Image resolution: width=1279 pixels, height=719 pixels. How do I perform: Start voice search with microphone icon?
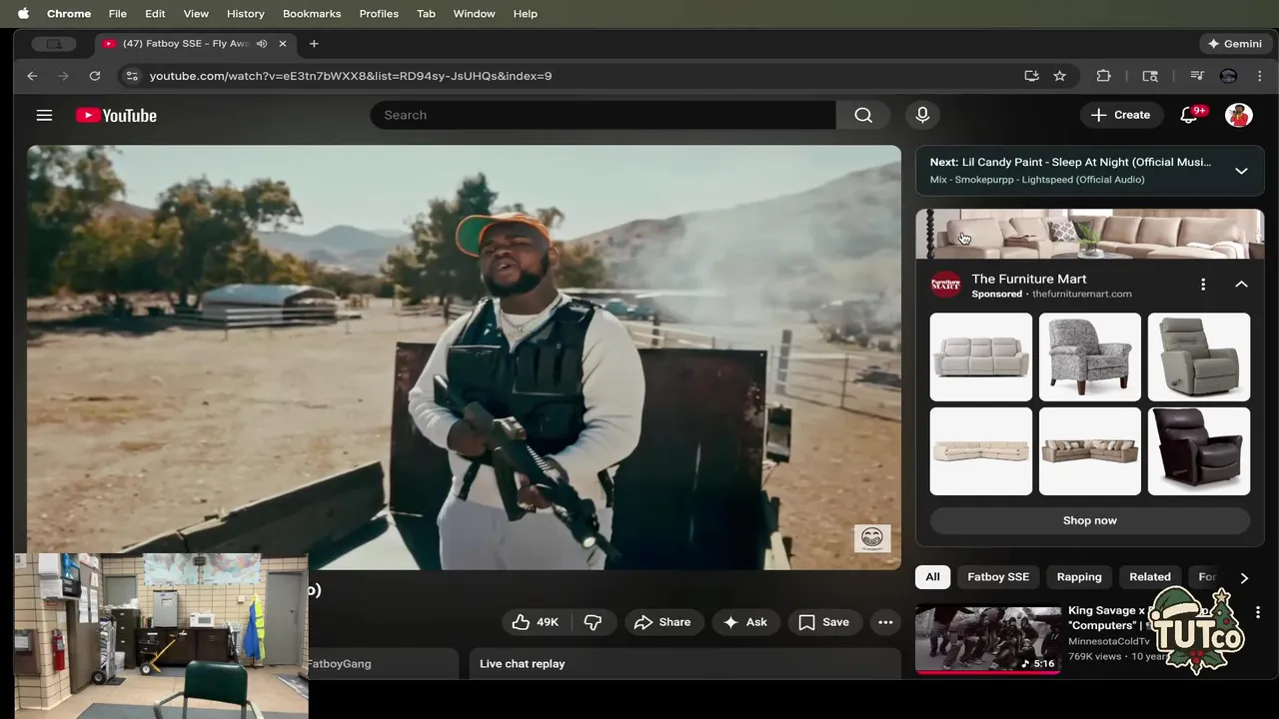(922, 115)
